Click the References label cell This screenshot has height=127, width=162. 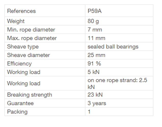(21, 11)
